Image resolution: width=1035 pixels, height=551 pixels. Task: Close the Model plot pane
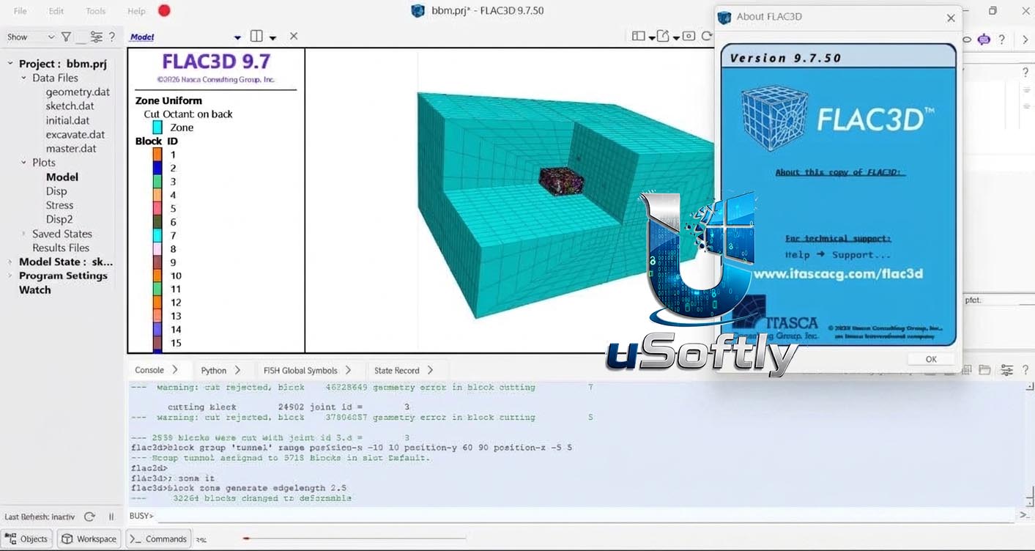(294, 36)
